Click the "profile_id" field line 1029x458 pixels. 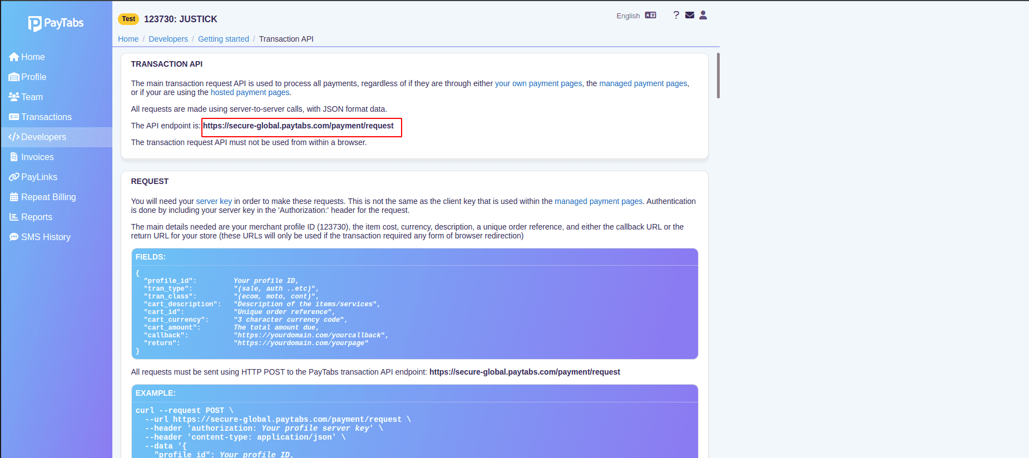point(221,281)
